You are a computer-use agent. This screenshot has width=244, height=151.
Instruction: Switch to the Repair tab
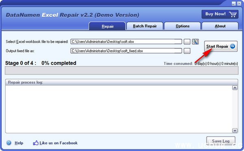coord(107,26)
